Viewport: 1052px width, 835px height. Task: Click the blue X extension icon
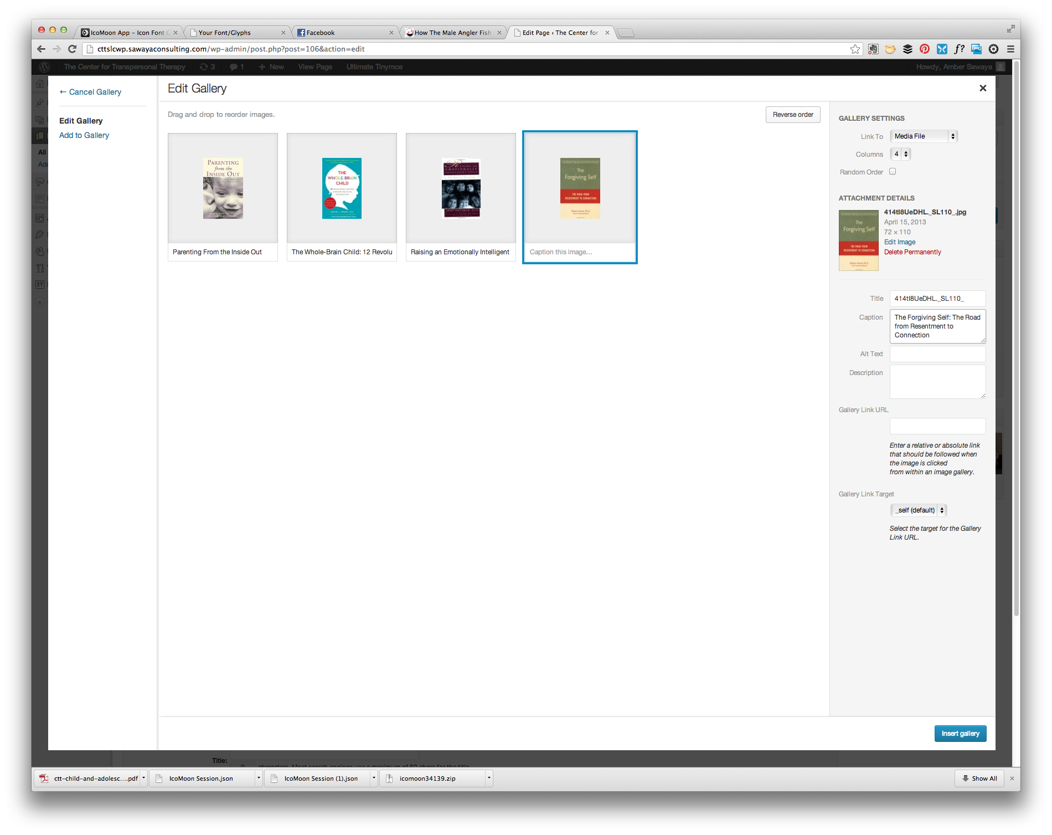(x=942, y=49)
